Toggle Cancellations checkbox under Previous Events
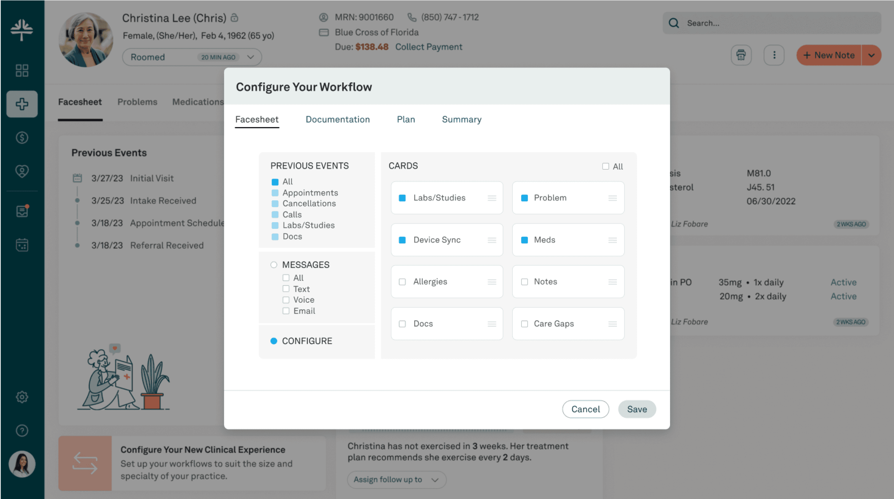The width and height of the screenshot is (894, 499). coord(275,203)
